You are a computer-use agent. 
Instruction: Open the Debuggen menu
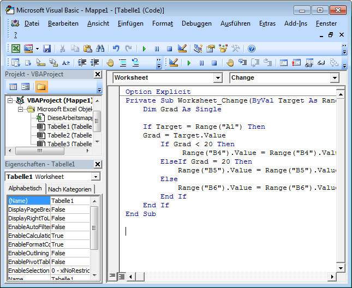[x=196, y=23]
